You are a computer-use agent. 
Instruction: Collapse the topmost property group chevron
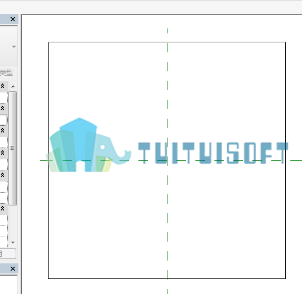[x=2, y=86]
